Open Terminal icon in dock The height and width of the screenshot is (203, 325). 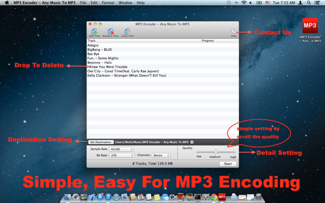pos(197,197)
